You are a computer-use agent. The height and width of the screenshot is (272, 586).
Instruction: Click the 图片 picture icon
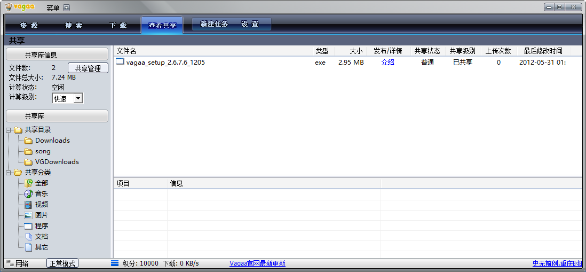pyautogui.click(x=28, y=215)
